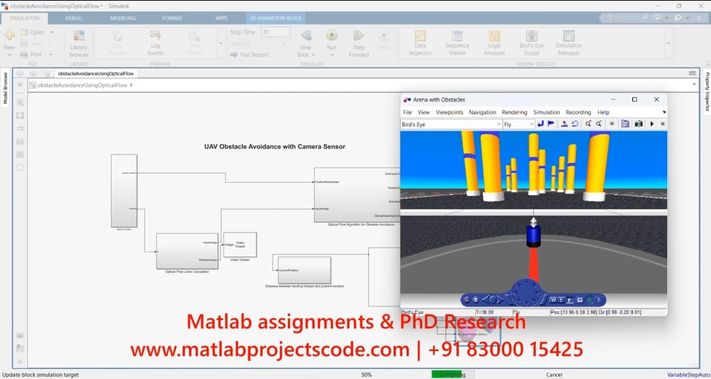Switch to the FORMAT ribbon tab
The width and height of the screenshot is (711, 379).
[x=172, y=18]
